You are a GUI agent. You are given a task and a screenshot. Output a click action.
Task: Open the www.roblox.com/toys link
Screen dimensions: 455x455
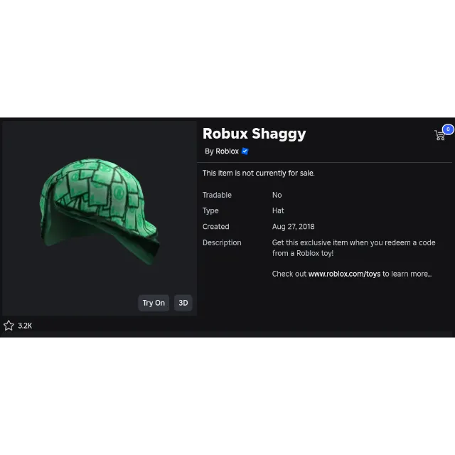pyautogui.click(x=344, y=274)
